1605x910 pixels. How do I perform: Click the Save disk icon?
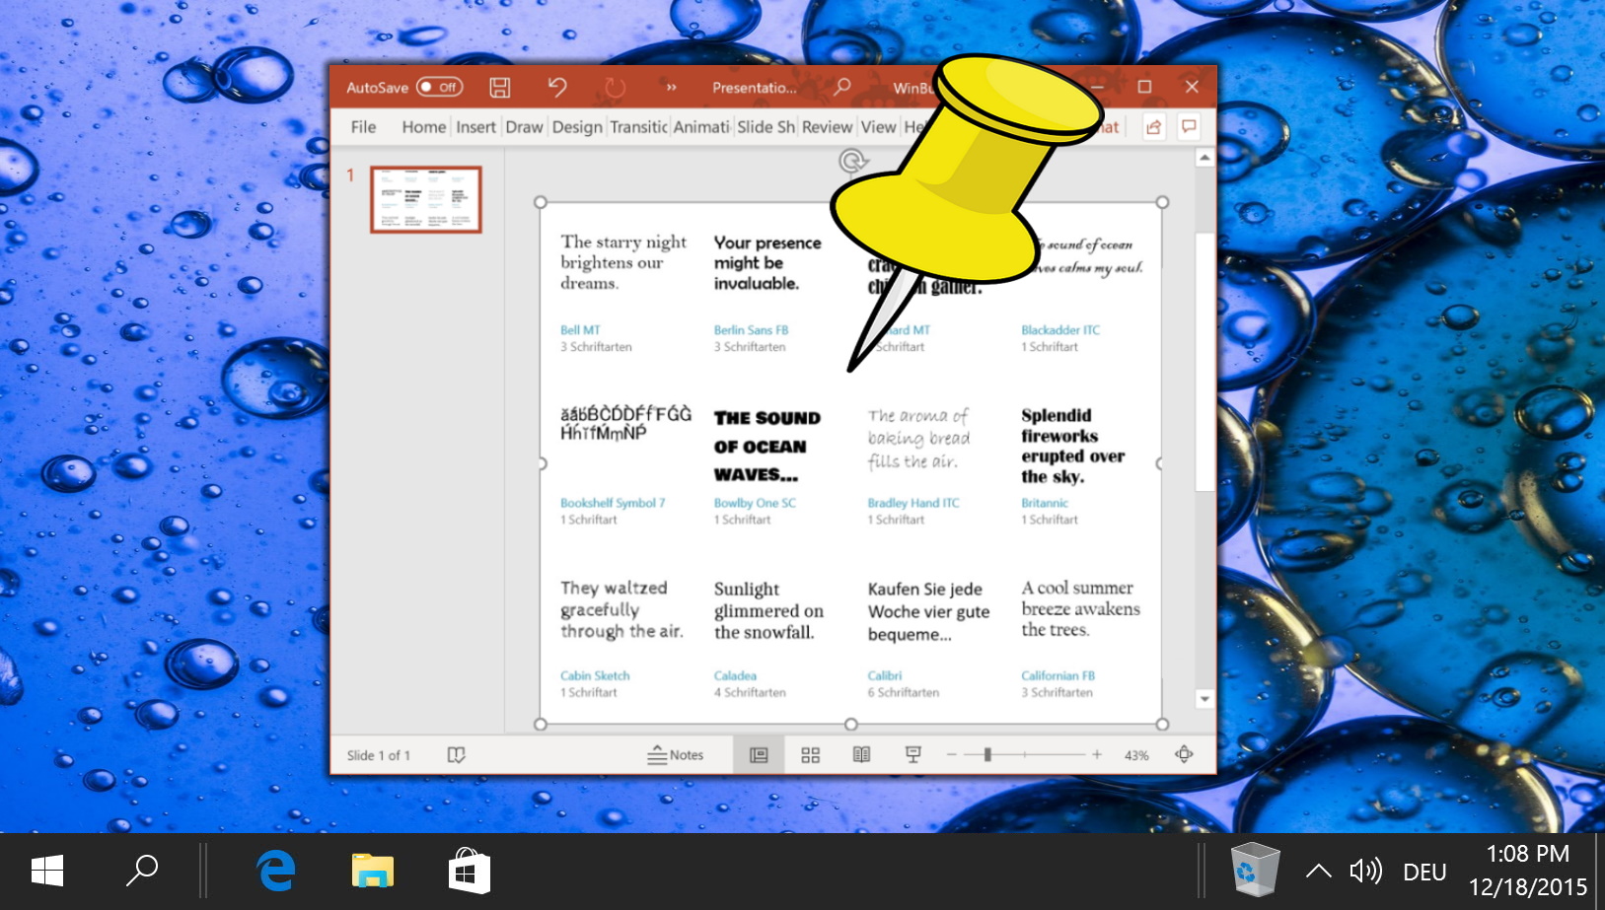point(500,87)
